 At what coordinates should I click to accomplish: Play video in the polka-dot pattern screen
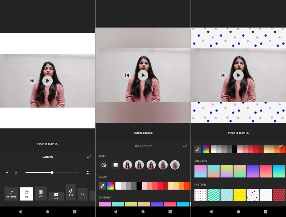coord(239,75)
